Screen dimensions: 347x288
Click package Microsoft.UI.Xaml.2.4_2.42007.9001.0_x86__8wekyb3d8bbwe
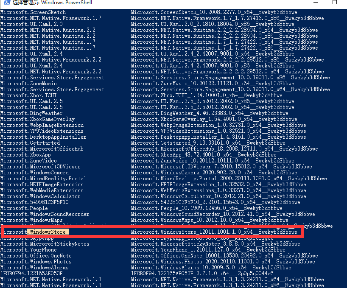pos(213,66)
